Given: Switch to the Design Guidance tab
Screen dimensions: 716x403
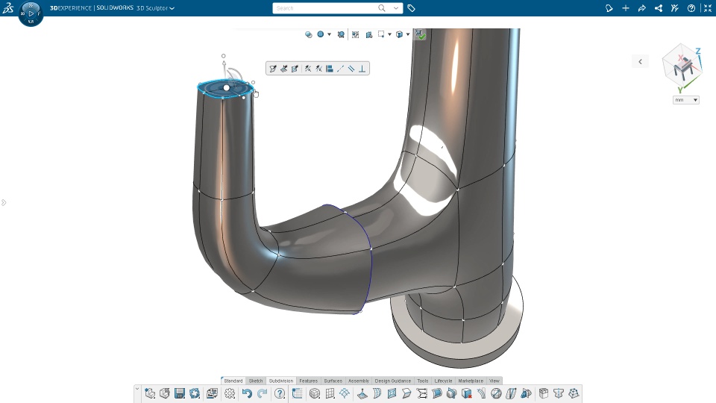Looking at the screenshot, I should pos(393,381).
